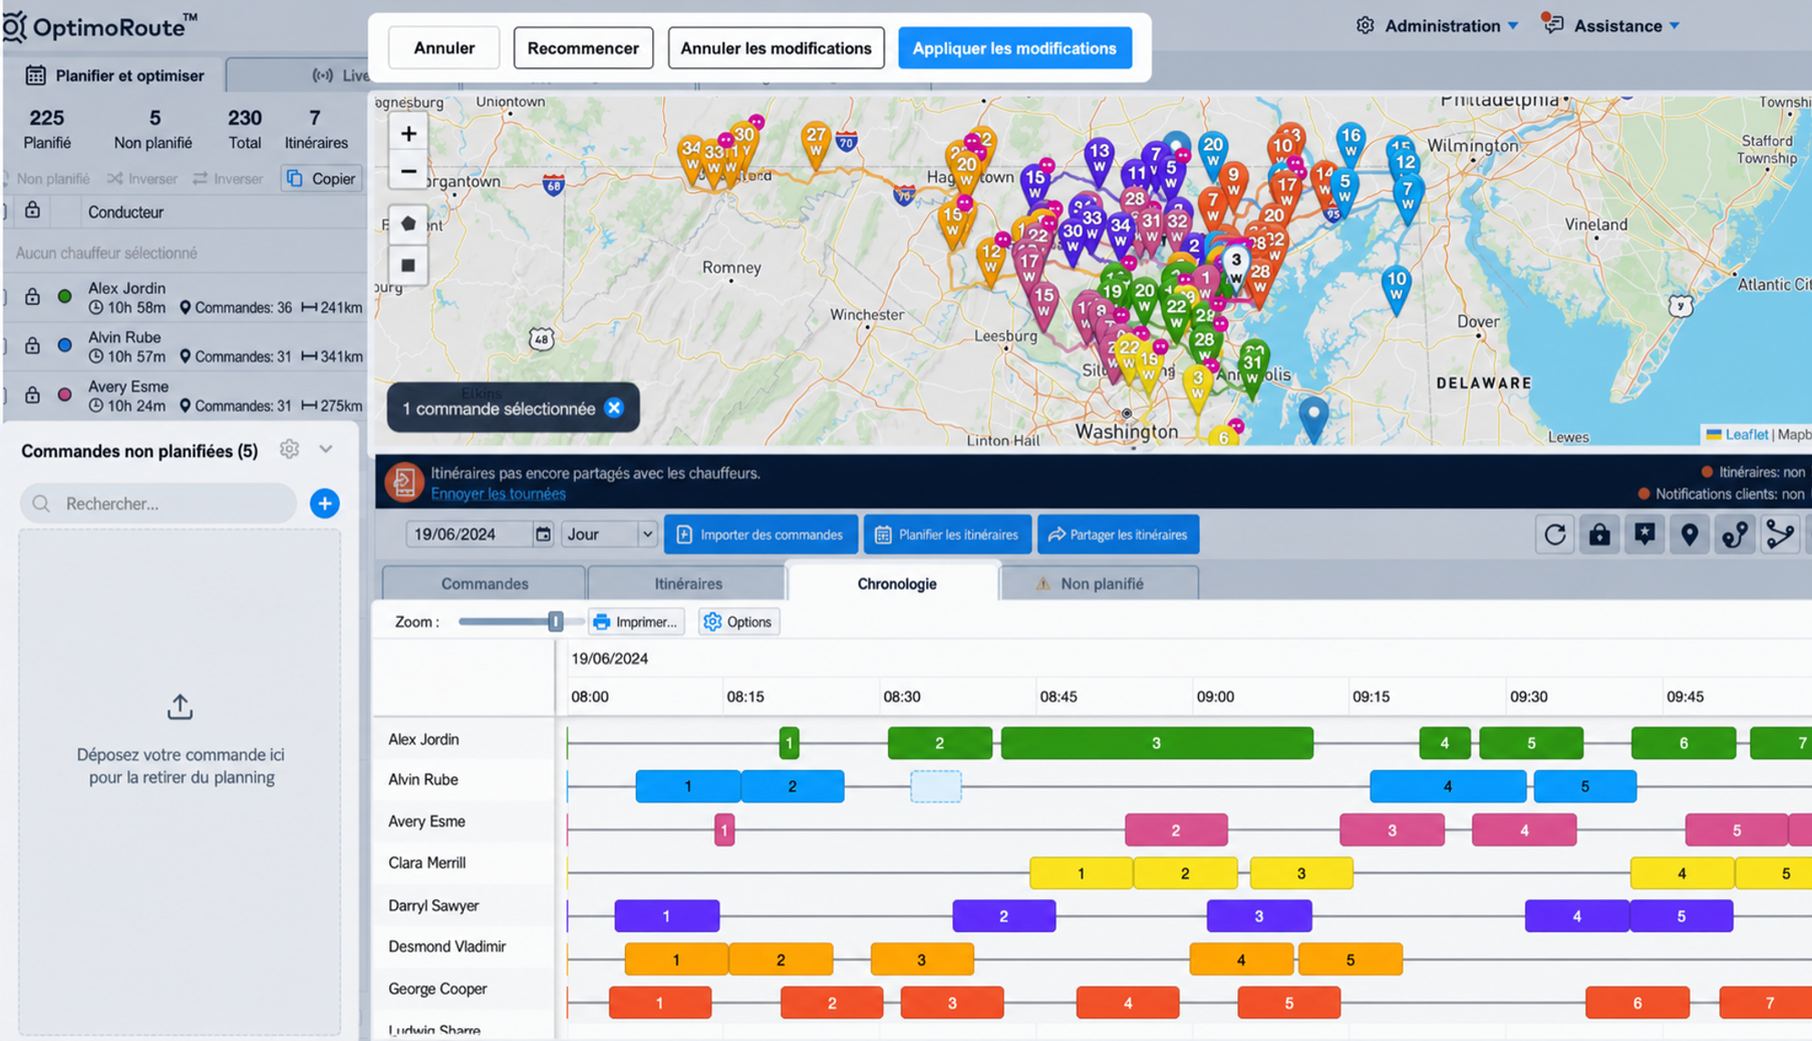Viewport: 1812px width, 1041px height.
Task: Open the Planifier et optimiser tab
Action: [114, 76]
